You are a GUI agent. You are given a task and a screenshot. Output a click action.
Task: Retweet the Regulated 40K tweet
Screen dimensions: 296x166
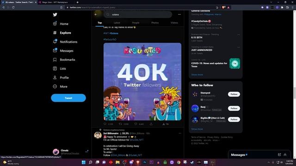point(120,124)
